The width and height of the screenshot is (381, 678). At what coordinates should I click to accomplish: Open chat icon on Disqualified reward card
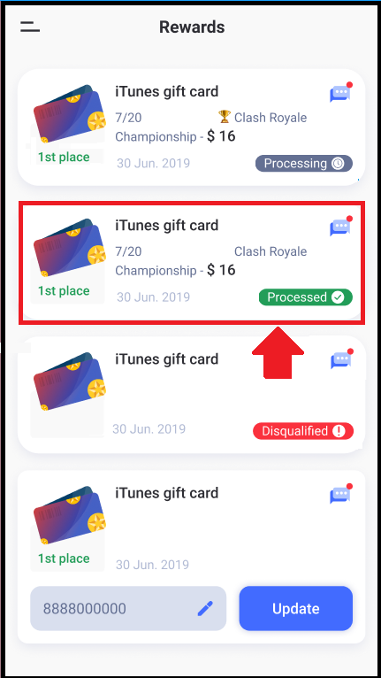click(x=342, y=359)
